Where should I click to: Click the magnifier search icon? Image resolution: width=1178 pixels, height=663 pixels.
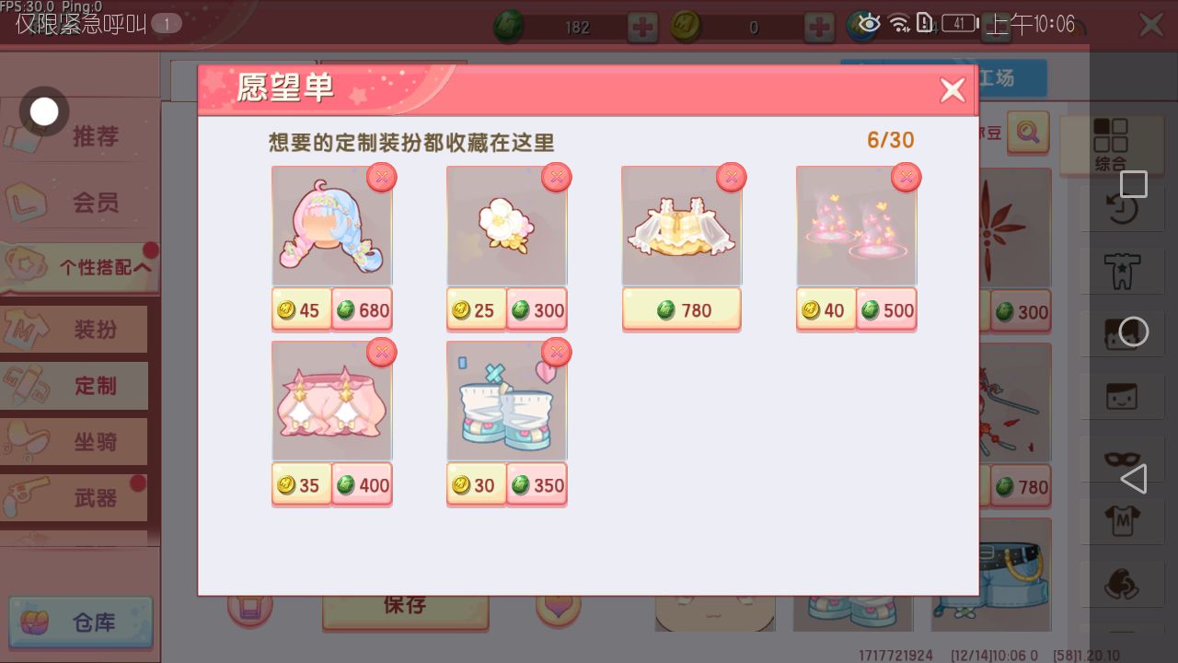1028,133
